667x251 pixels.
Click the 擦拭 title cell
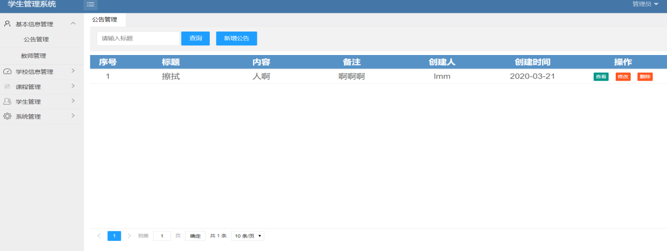[x=171, y=76]
